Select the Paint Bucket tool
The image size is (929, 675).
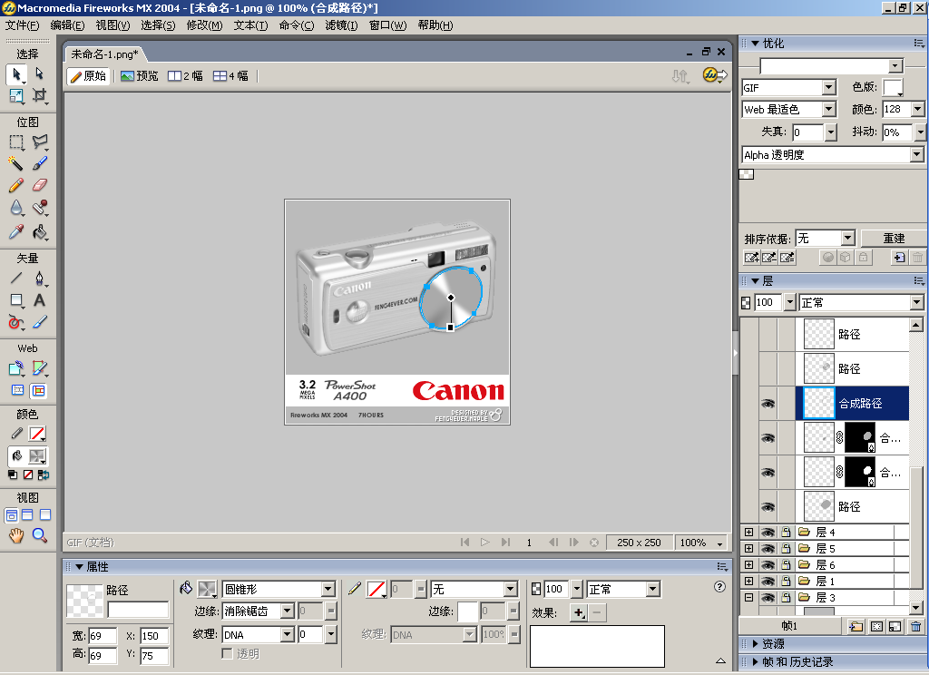click(39, 231)
